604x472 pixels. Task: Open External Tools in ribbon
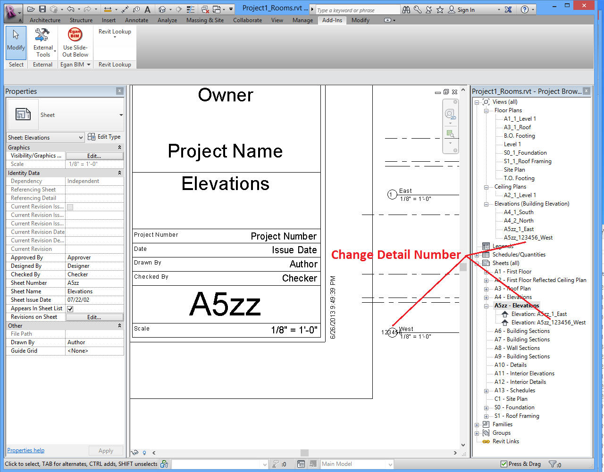point(42,42)
